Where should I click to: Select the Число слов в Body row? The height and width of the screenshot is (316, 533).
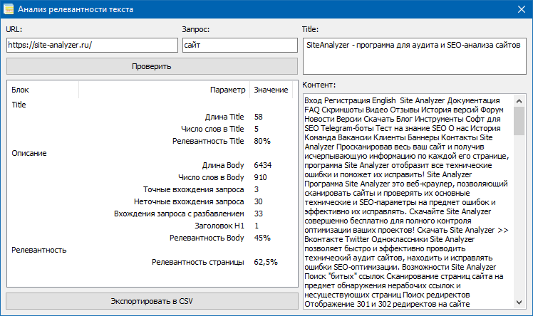point(152,177)
